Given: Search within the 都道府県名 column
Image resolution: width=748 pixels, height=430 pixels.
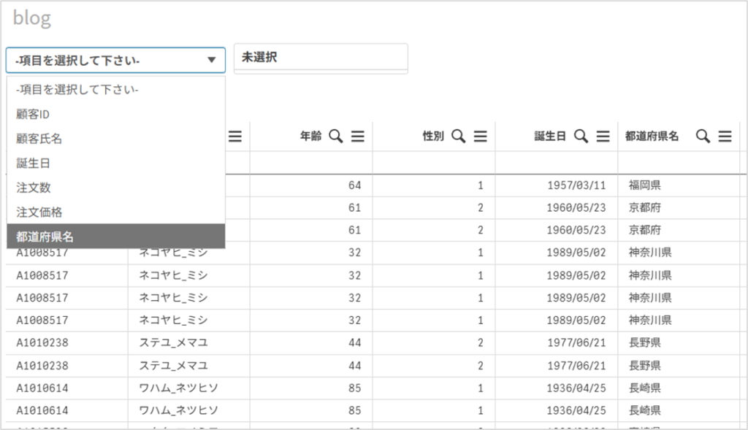Looking at the screenshot, I should pos(703,137).
